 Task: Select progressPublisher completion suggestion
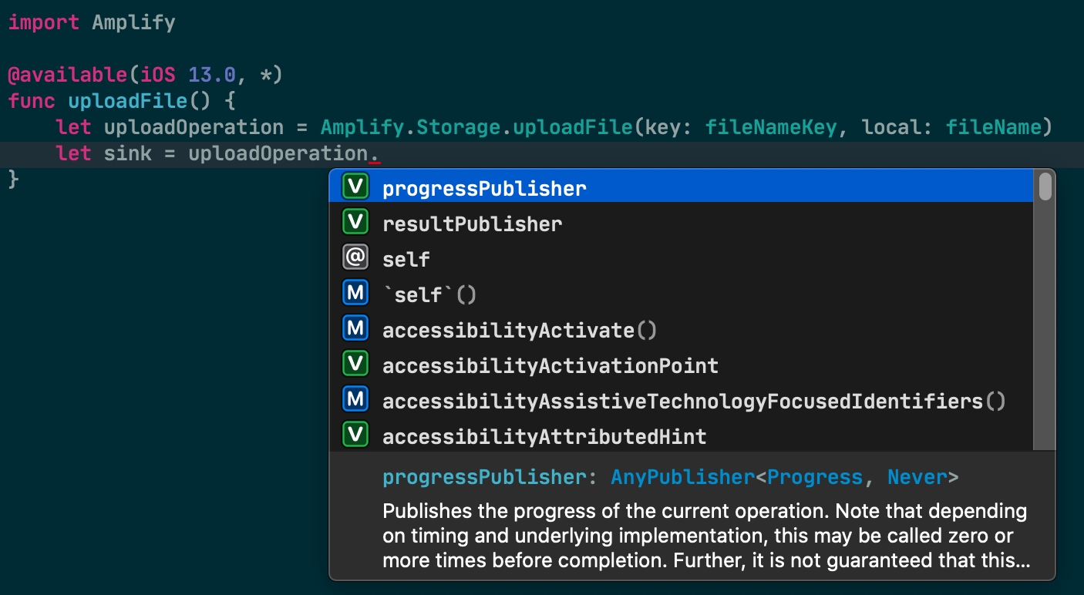[x=681, y=187]
